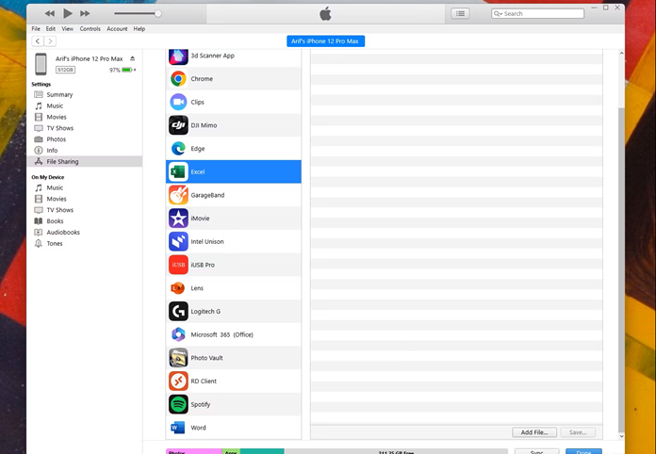Open Movies under On My Device

[57, 199]
